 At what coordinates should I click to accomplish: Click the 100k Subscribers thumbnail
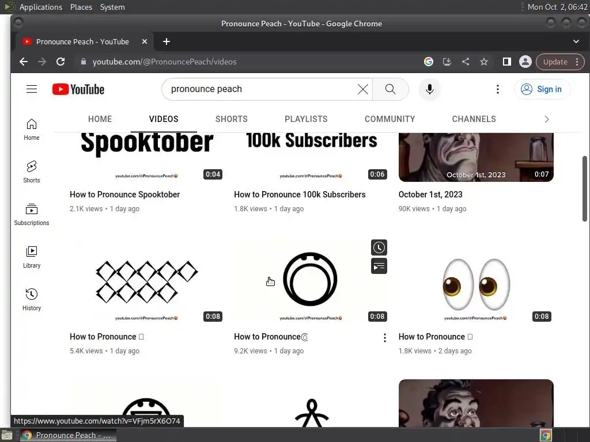(x=312, y=157)
